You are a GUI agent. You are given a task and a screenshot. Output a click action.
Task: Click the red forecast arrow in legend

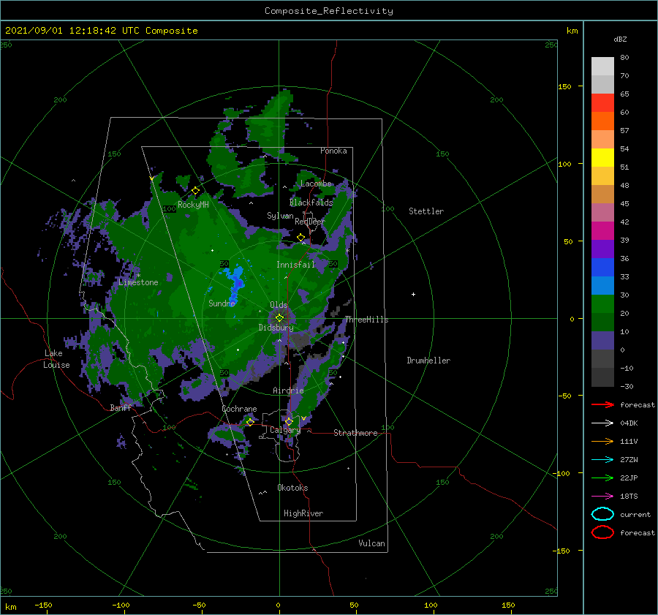point(602,404)
